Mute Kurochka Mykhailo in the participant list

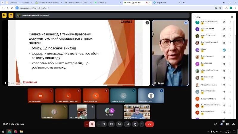224,99
